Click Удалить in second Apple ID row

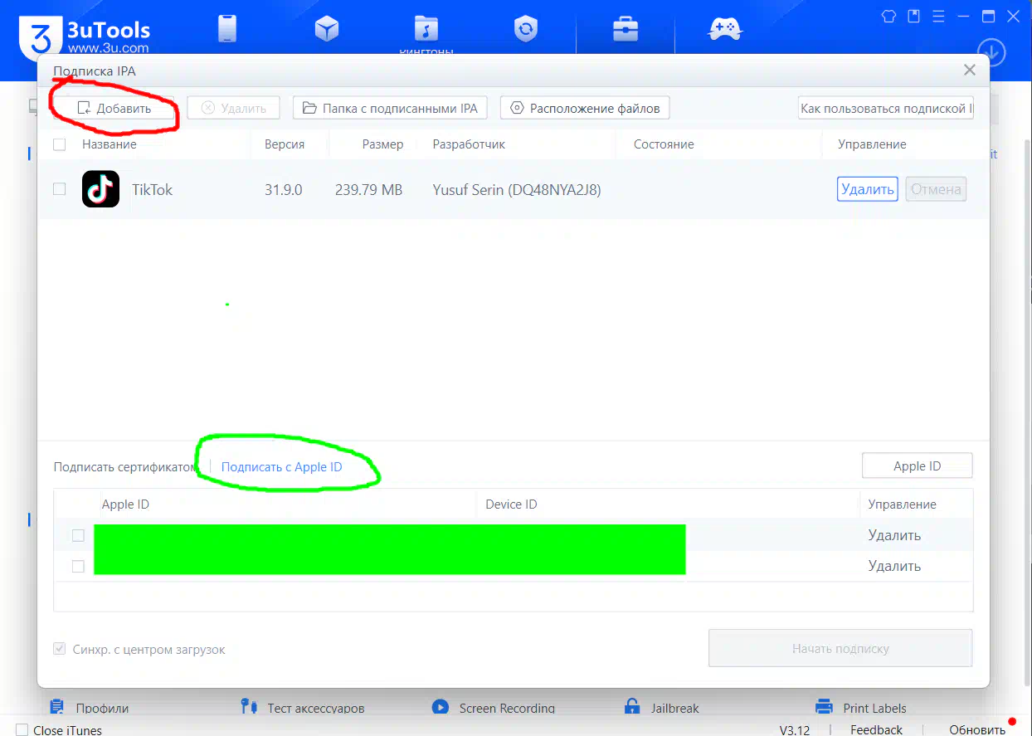(x=894, y=566)
